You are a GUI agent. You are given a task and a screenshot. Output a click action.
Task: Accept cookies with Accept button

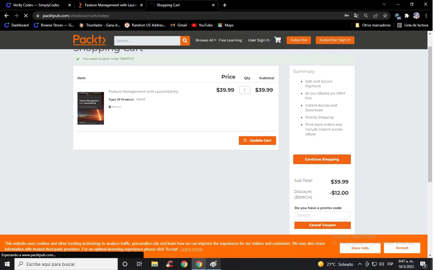pyautogui.click(x=402, y=248)
